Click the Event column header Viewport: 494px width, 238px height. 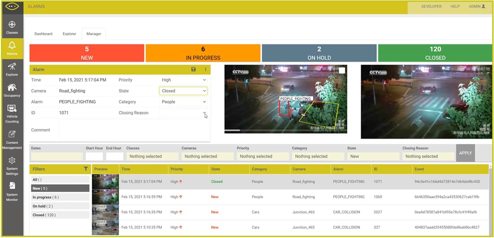pos(450,169)
